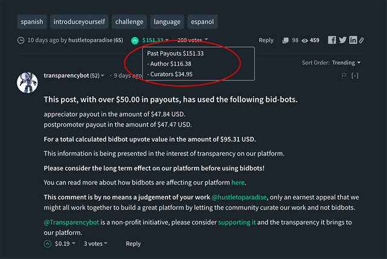Screen dimensions: 387x259
Task: Click the eye views icon showing 459
Action: [305, 41]
